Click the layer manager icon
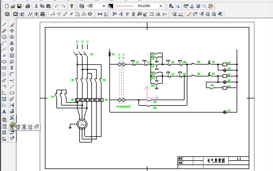Viewport: 273px width, 171px height. coord(82,6)
